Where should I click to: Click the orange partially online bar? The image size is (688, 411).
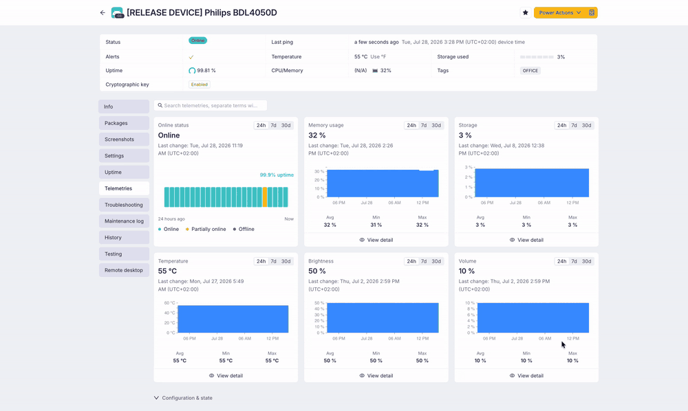point(265,197)
